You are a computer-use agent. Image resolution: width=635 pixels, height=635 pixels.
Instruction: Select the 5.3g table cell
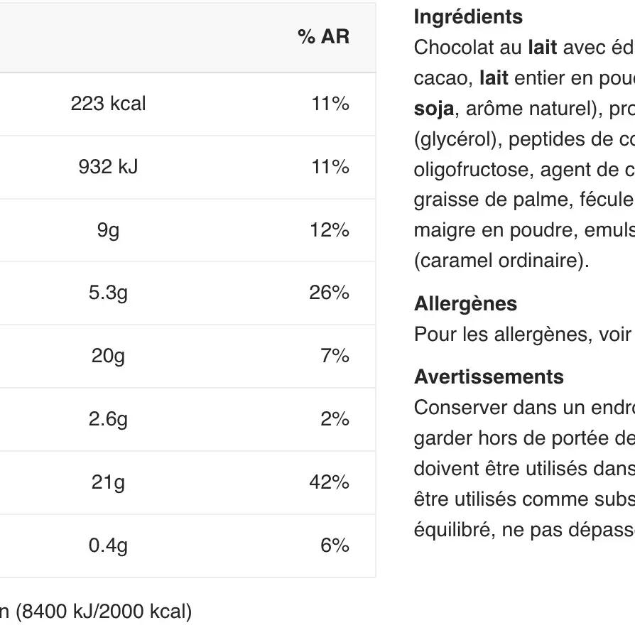(x=108, y=293)
